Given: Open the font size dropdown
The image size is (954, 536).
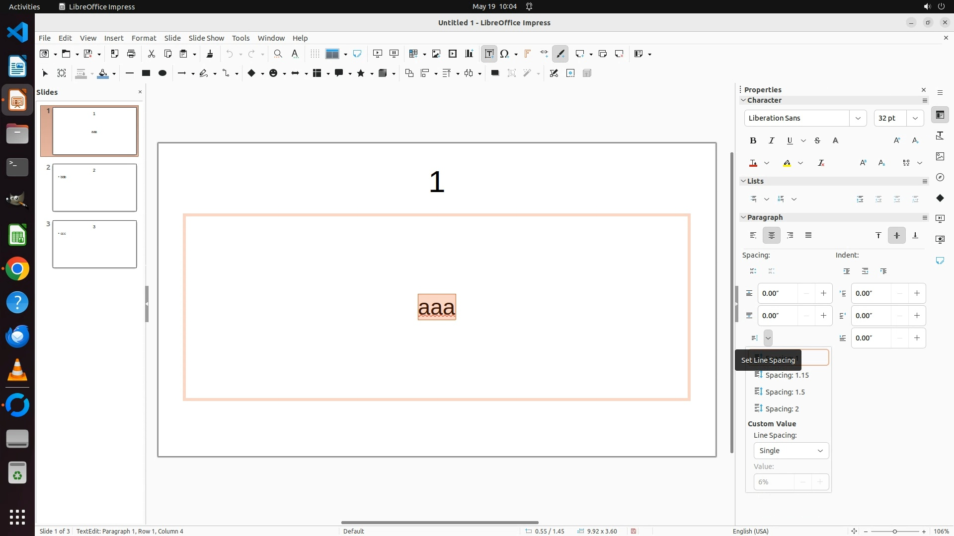Looking at the screenshot, I should pos(915,118).
